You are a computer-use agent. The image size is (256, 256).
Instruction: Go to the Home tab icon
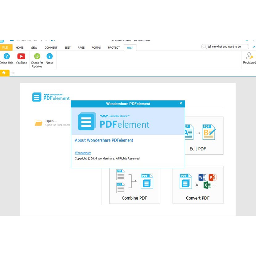[4, 73]
